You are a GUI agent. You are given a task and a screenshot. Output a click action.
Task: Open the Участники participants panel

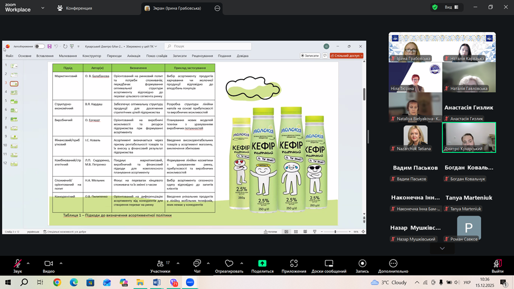point(160,264)
